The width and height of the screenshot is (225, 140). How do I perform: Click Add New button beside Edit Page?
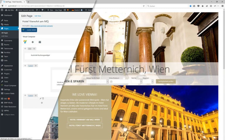[x=38, y=16]
